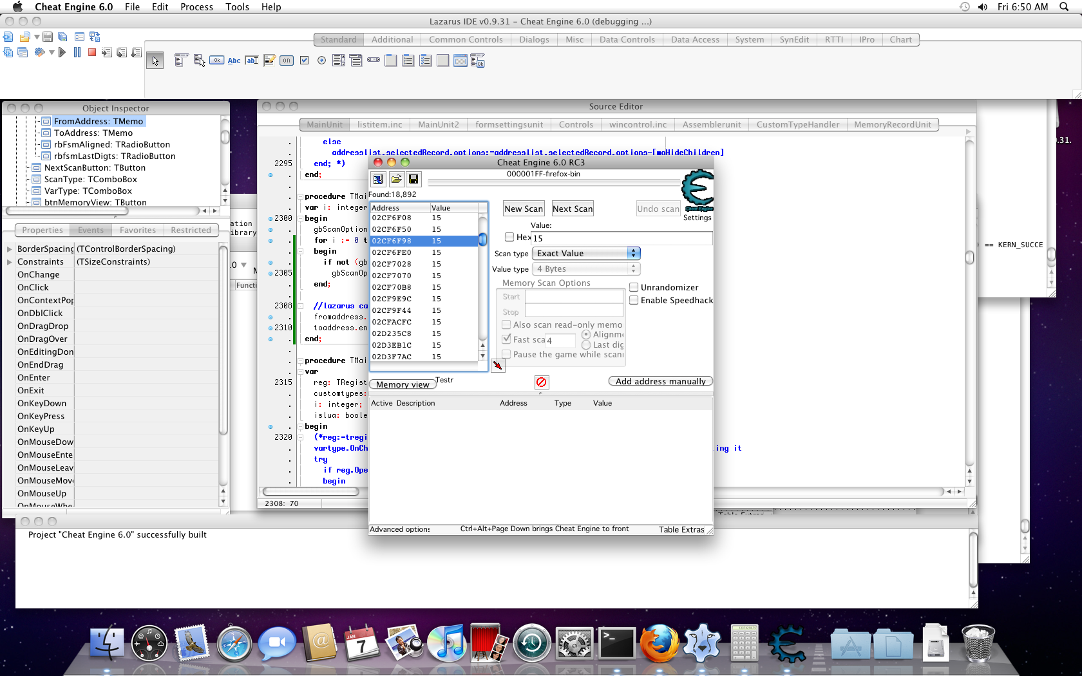Viewport: 1082px width, 676px height.
Task: Open the MainUnit2 source editor tab
Action: pyautogui.click(x=439, y=125)
